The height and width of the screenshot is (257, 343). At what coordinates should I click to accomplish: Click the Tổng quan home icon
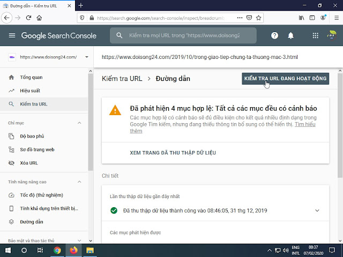point(11,77)
